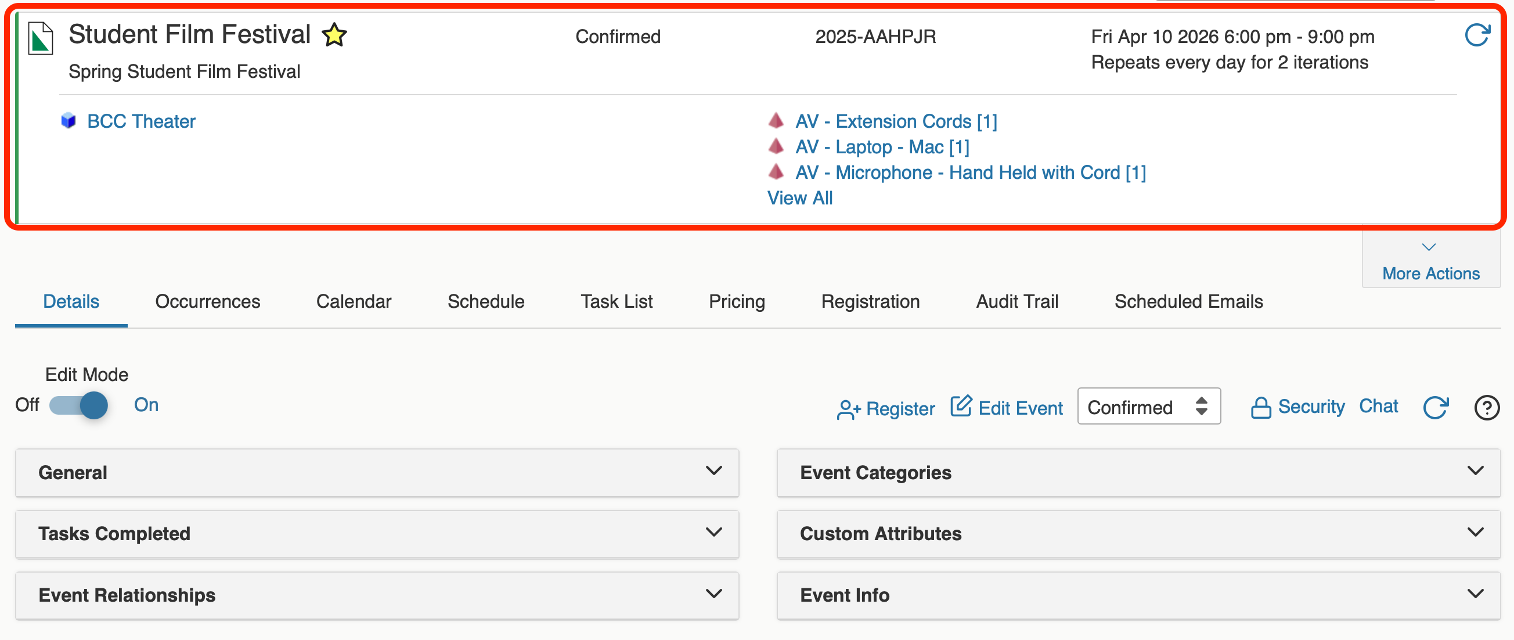Viewport: 1514px width, 640px height.
Task: Switch to the Occurrences tab
Action: [207, 302]
